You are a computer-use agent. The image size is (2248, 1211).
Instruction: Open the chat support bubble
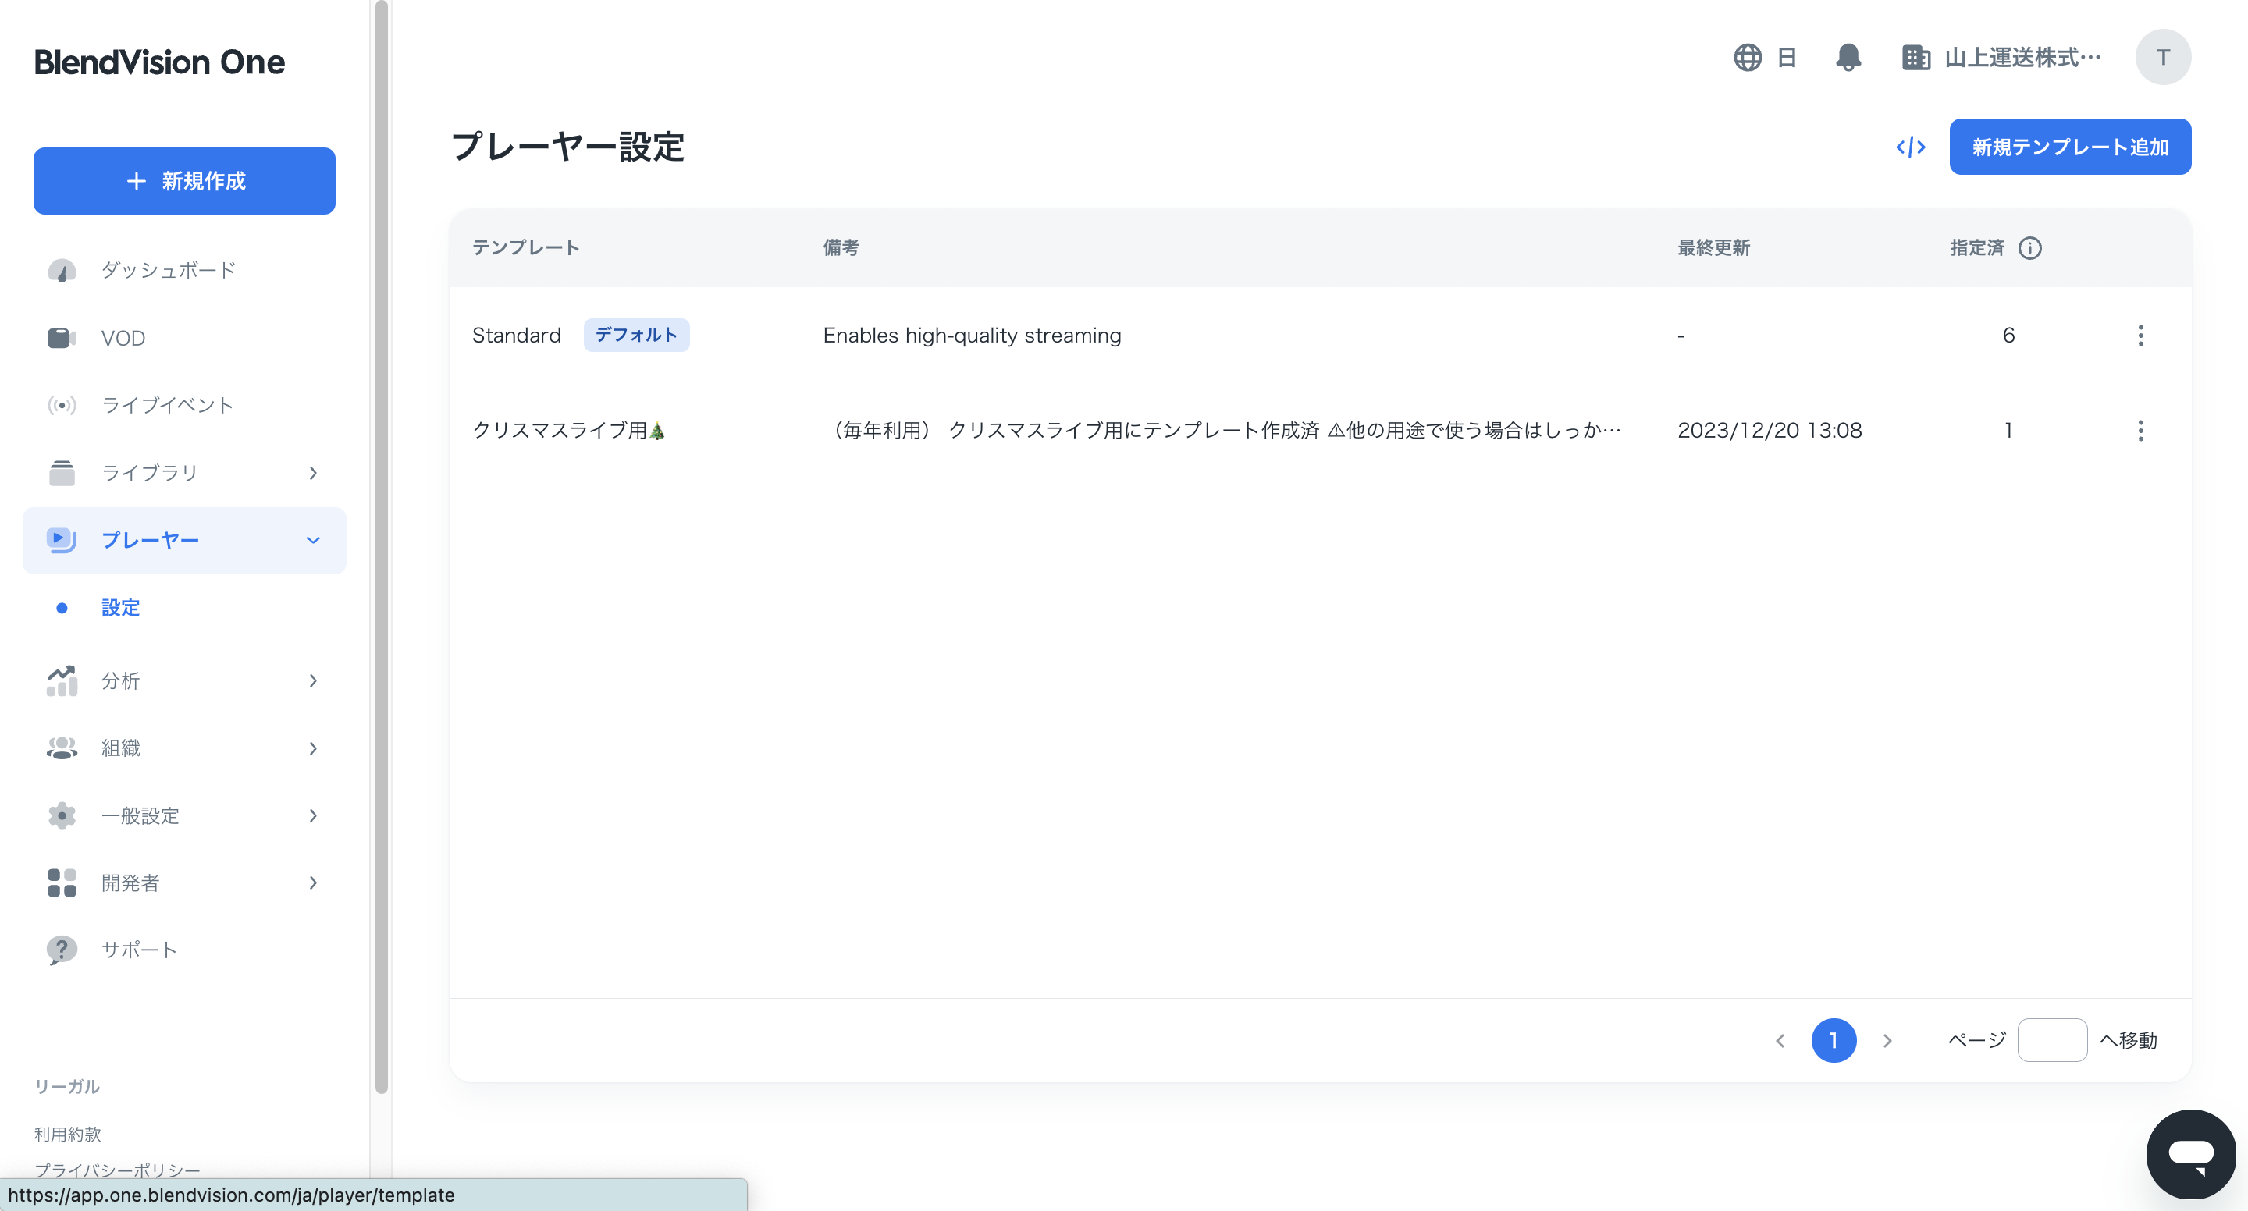[2190, 1154]
